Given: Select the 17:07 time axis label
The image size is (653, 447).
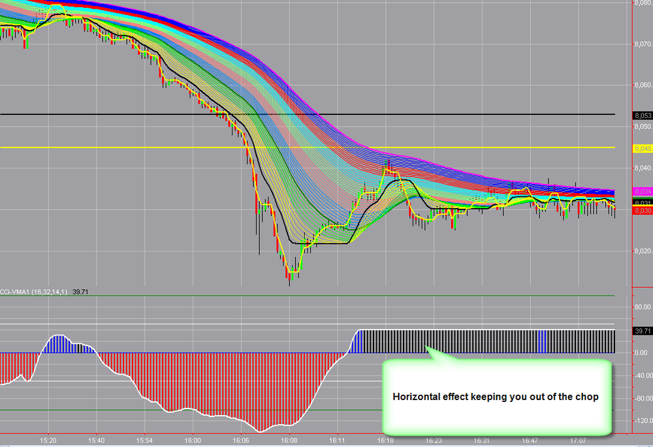Looking at the screenshot, I should (x=578, y=440).
